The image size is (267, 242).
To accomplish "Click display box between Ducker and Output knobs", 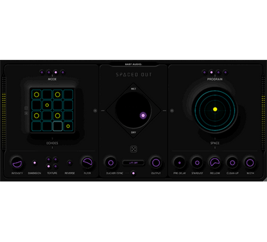I will 133,163.
